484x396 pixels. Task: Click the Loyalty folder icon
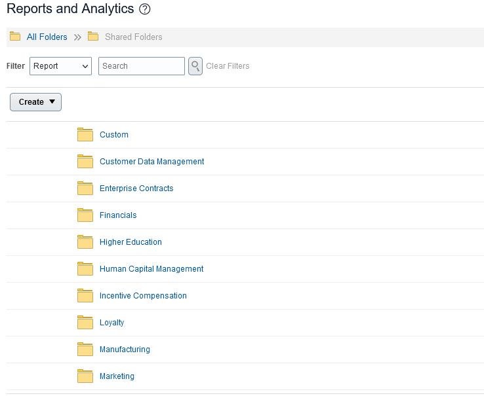click(85, 322)
